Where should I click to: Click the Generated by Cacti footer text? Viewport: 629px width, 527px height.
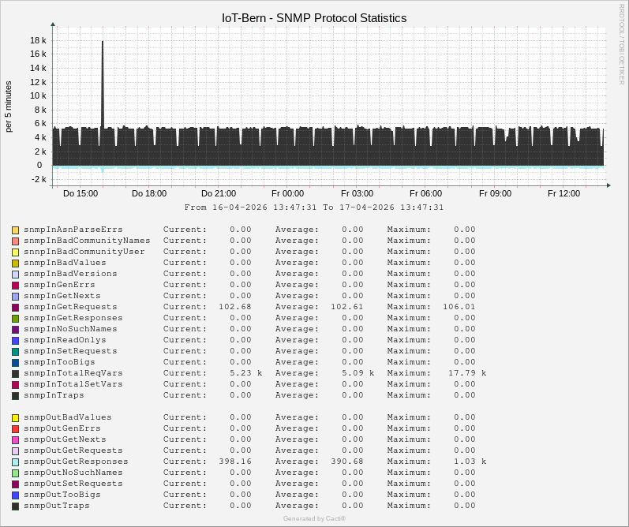coord(314,518)
